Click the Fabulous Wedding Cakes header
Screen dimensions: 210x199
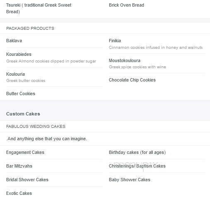click(x=36, y=127)
